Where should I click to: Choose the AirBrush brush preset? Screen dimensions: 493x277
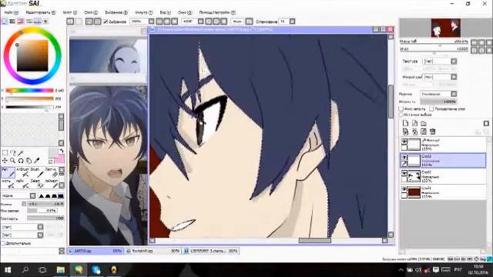pos(22,172)
